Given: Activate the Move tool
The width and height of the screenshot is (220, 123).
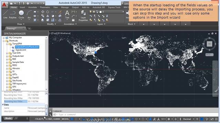Looking at the screenshot, I should pyautogui.click(x=43, y=12).
